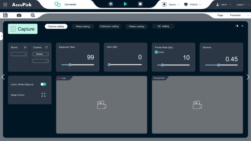This screenshot has height=141, width=251.
Task: Click the camera snapshot icon
Action: coord(19,15)
